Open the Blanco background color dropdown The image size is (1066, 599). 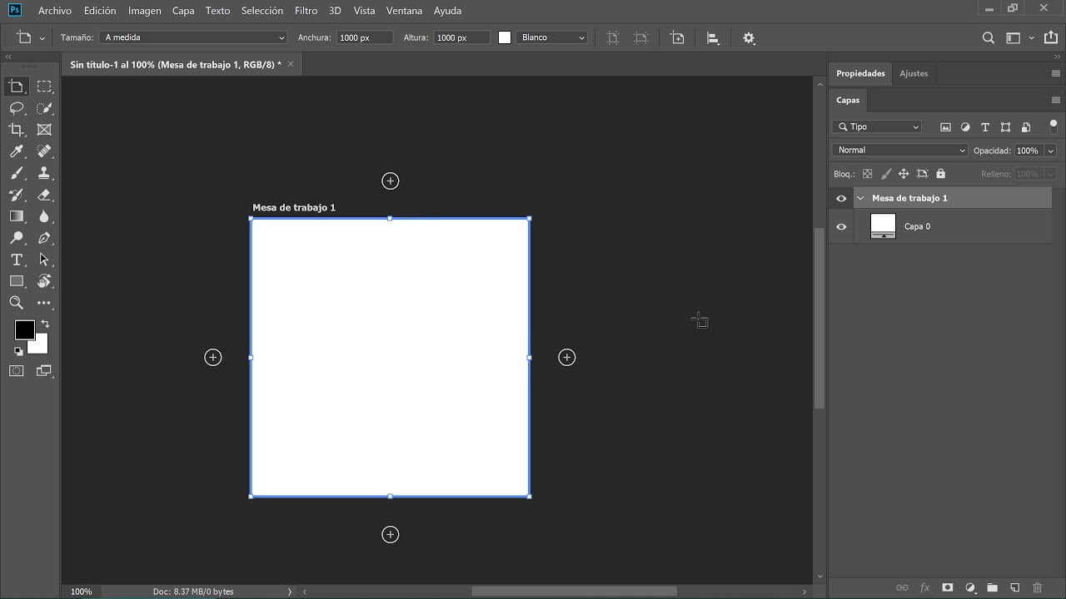(551, 37)
